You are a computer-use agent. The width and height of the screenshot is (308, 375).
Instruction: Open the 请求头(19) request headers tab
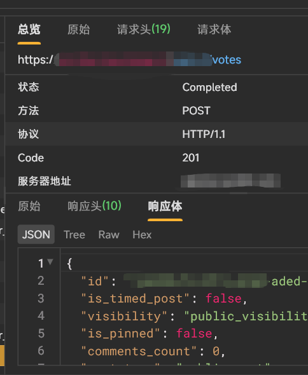(144, 30)
